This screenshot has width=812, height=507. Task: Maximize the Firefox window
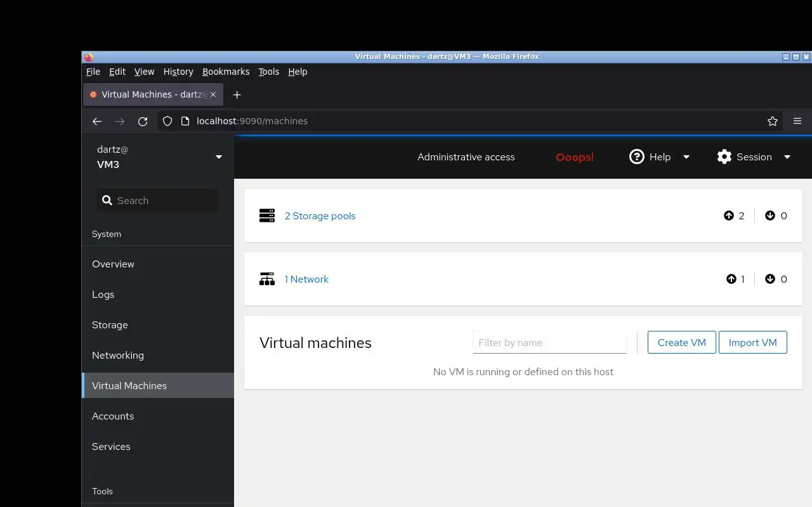[796, 57]
